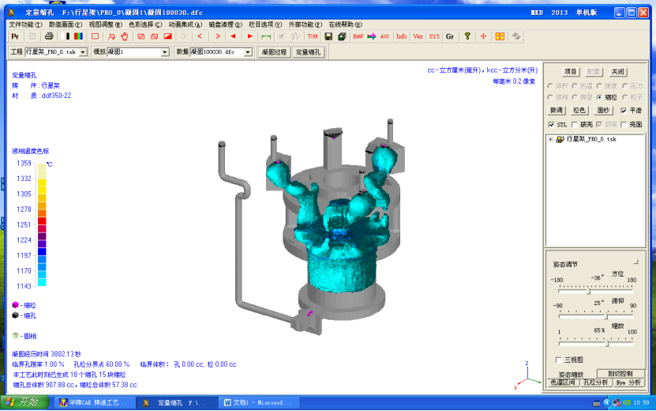This screenshot has width=656, height=411.
Task: Click the 凝固过程 button
Action: 274,52
